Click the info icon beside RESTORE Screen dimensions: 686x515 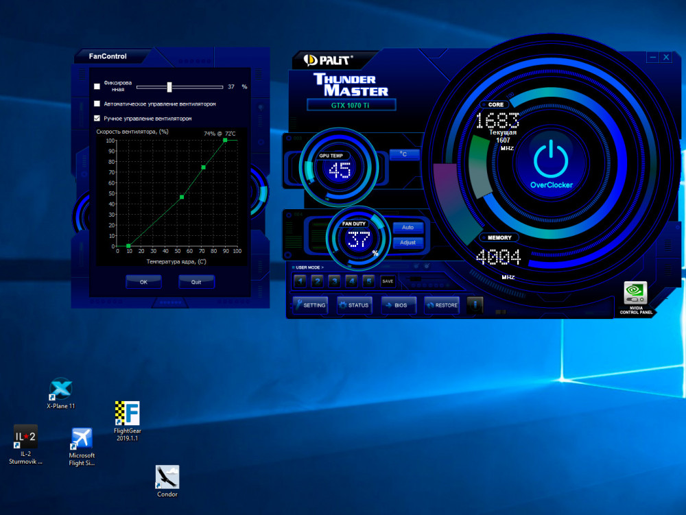pos(476,306)
